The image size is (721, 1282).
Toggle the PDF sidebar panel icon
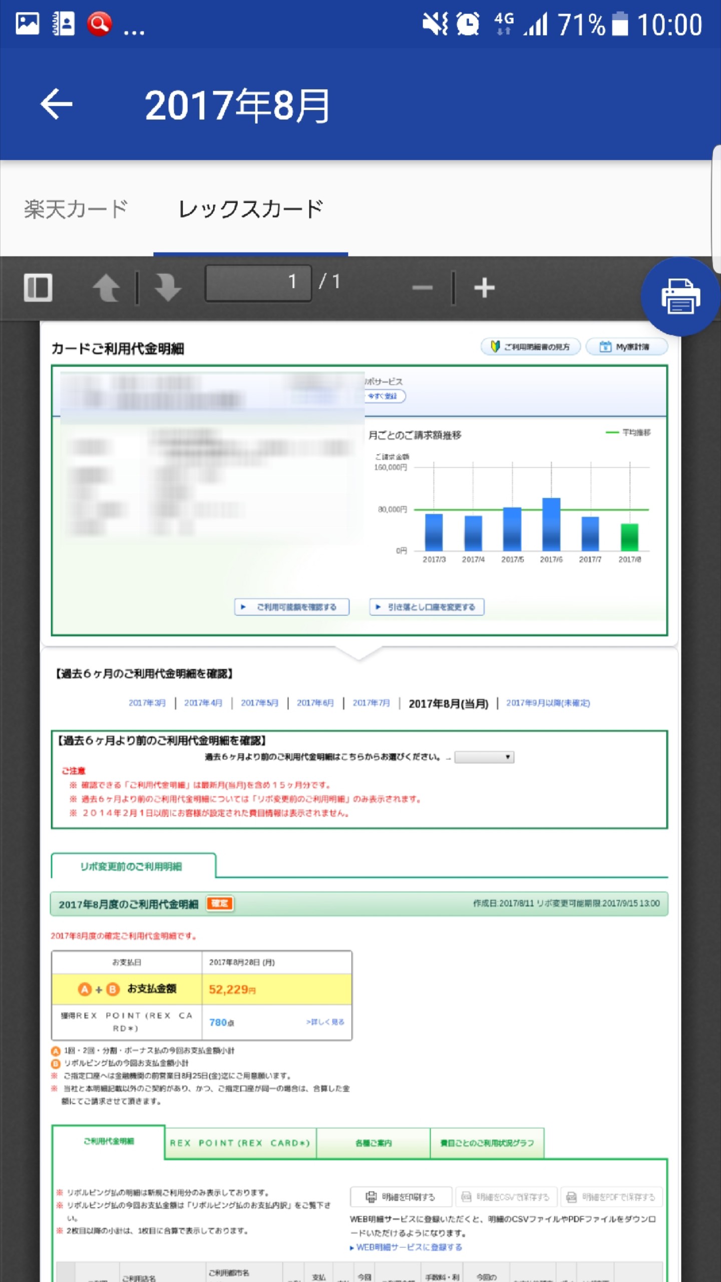[x=38, y=287]
